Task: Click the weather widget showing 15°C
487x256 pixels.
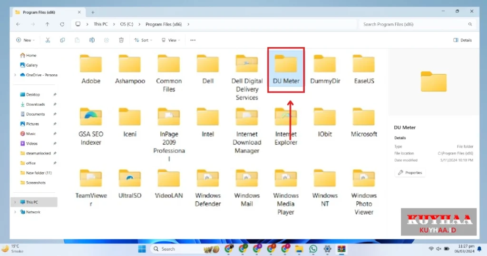Action: click(13, 248)
